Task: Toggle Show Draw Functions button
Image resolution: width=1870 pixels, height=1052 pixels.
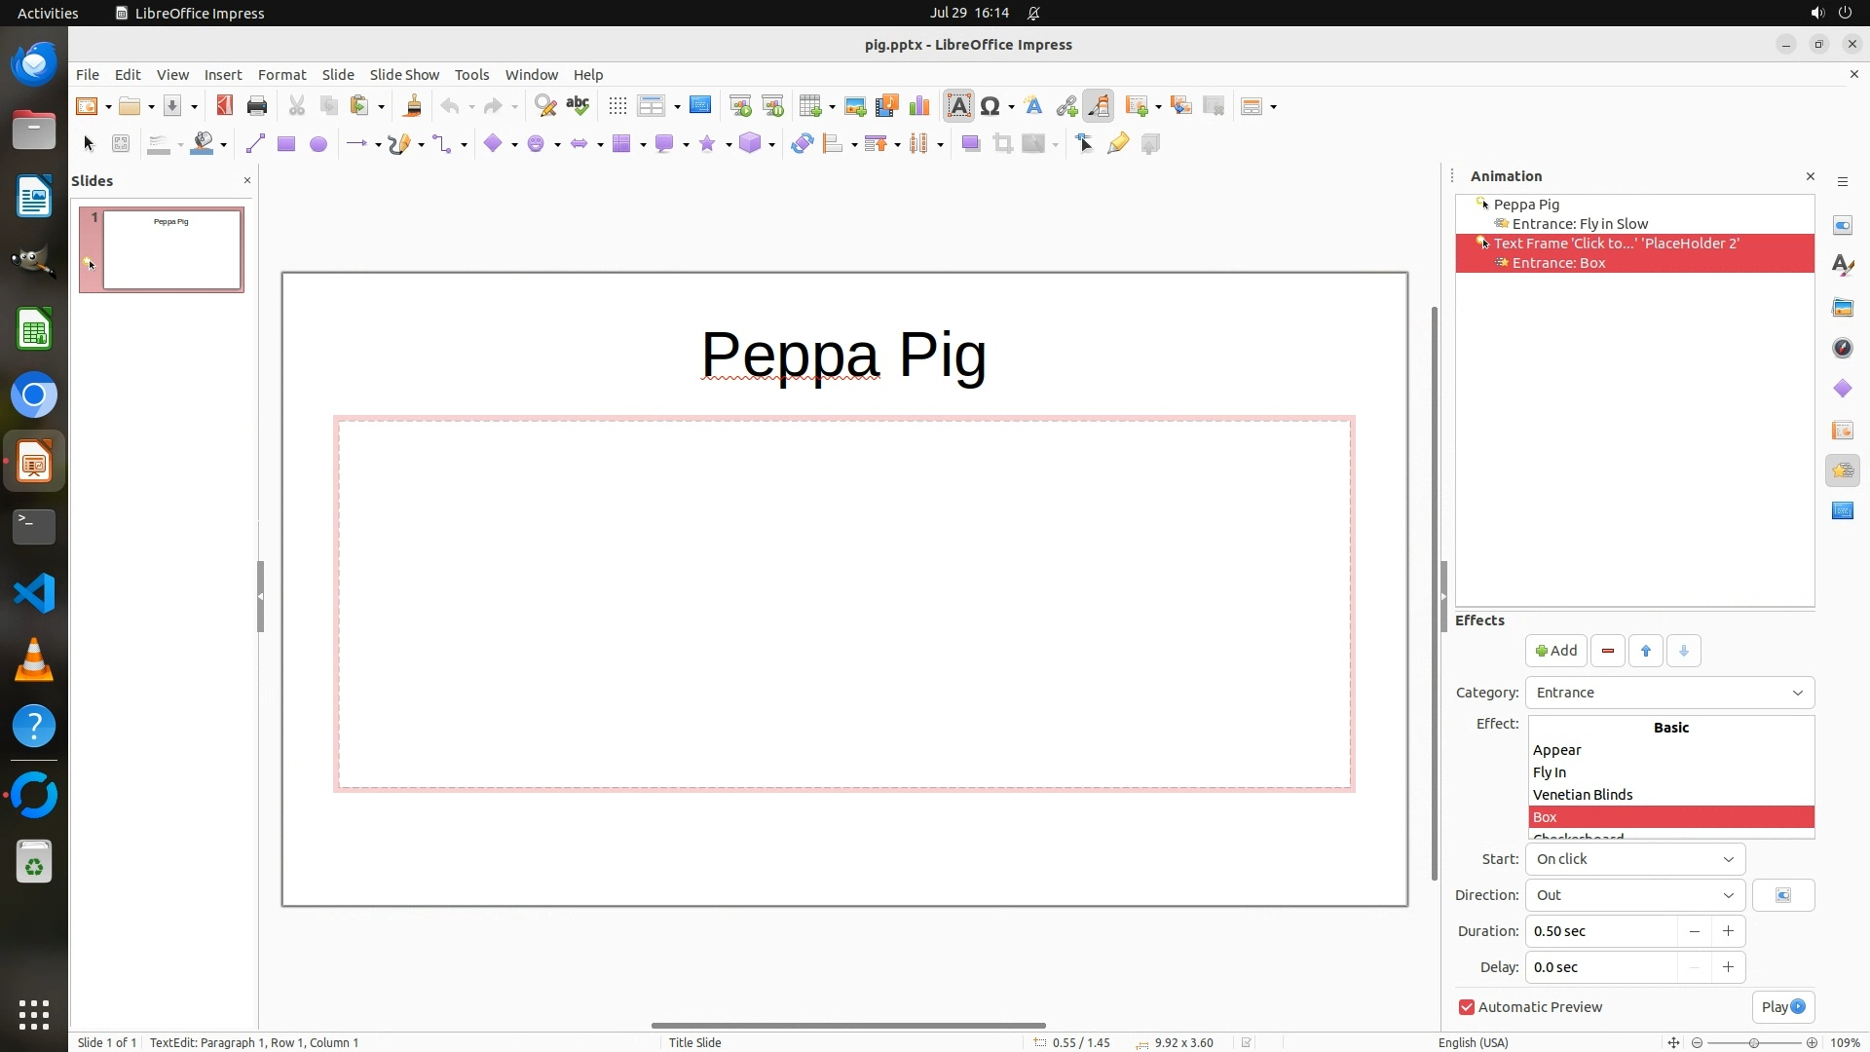Action: tap(1099, 106)
